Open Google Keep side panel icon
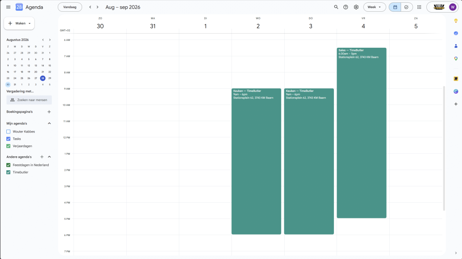The width and height of the screenshot is (462, 259). 456,21
